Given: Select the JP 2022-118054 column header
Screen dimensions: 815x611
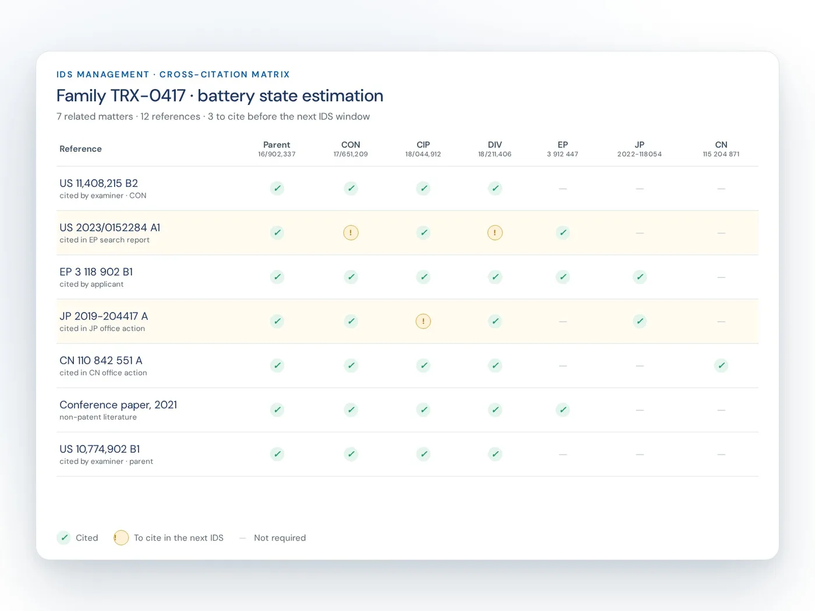Looking at the screenshot, I should [640, 149].
